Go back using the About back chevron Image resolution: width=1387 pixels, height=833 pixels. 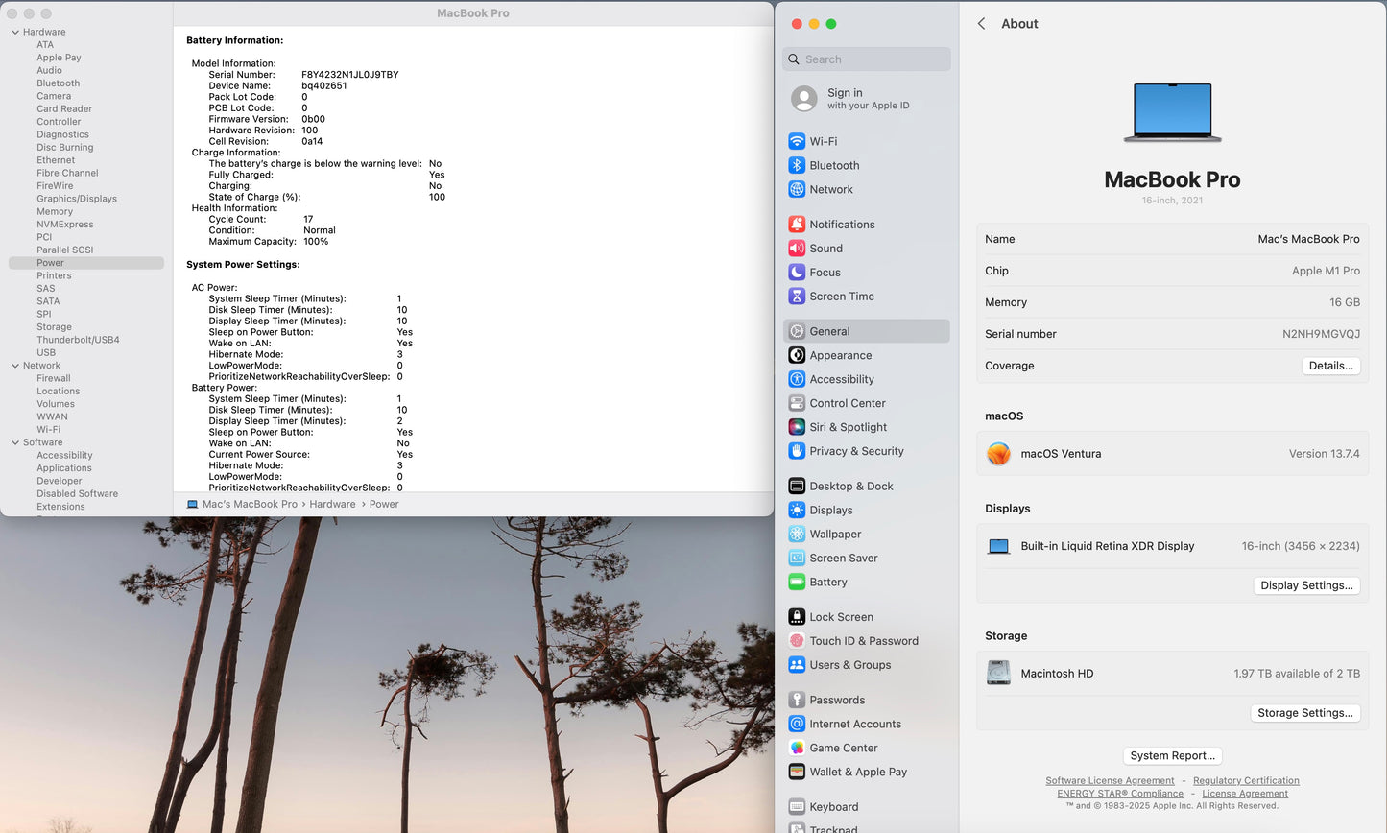(981, 24)
